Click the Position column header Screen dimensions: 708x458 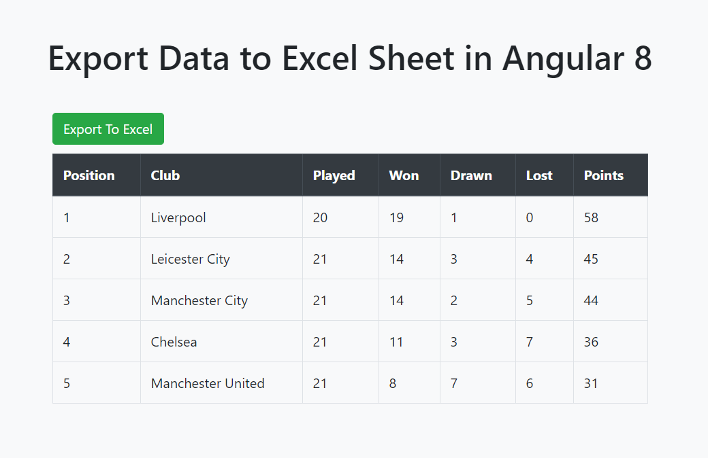click(x=88, y=175)
